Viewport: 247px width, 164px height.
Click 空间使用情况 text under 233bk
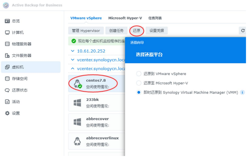click(98, 106)
